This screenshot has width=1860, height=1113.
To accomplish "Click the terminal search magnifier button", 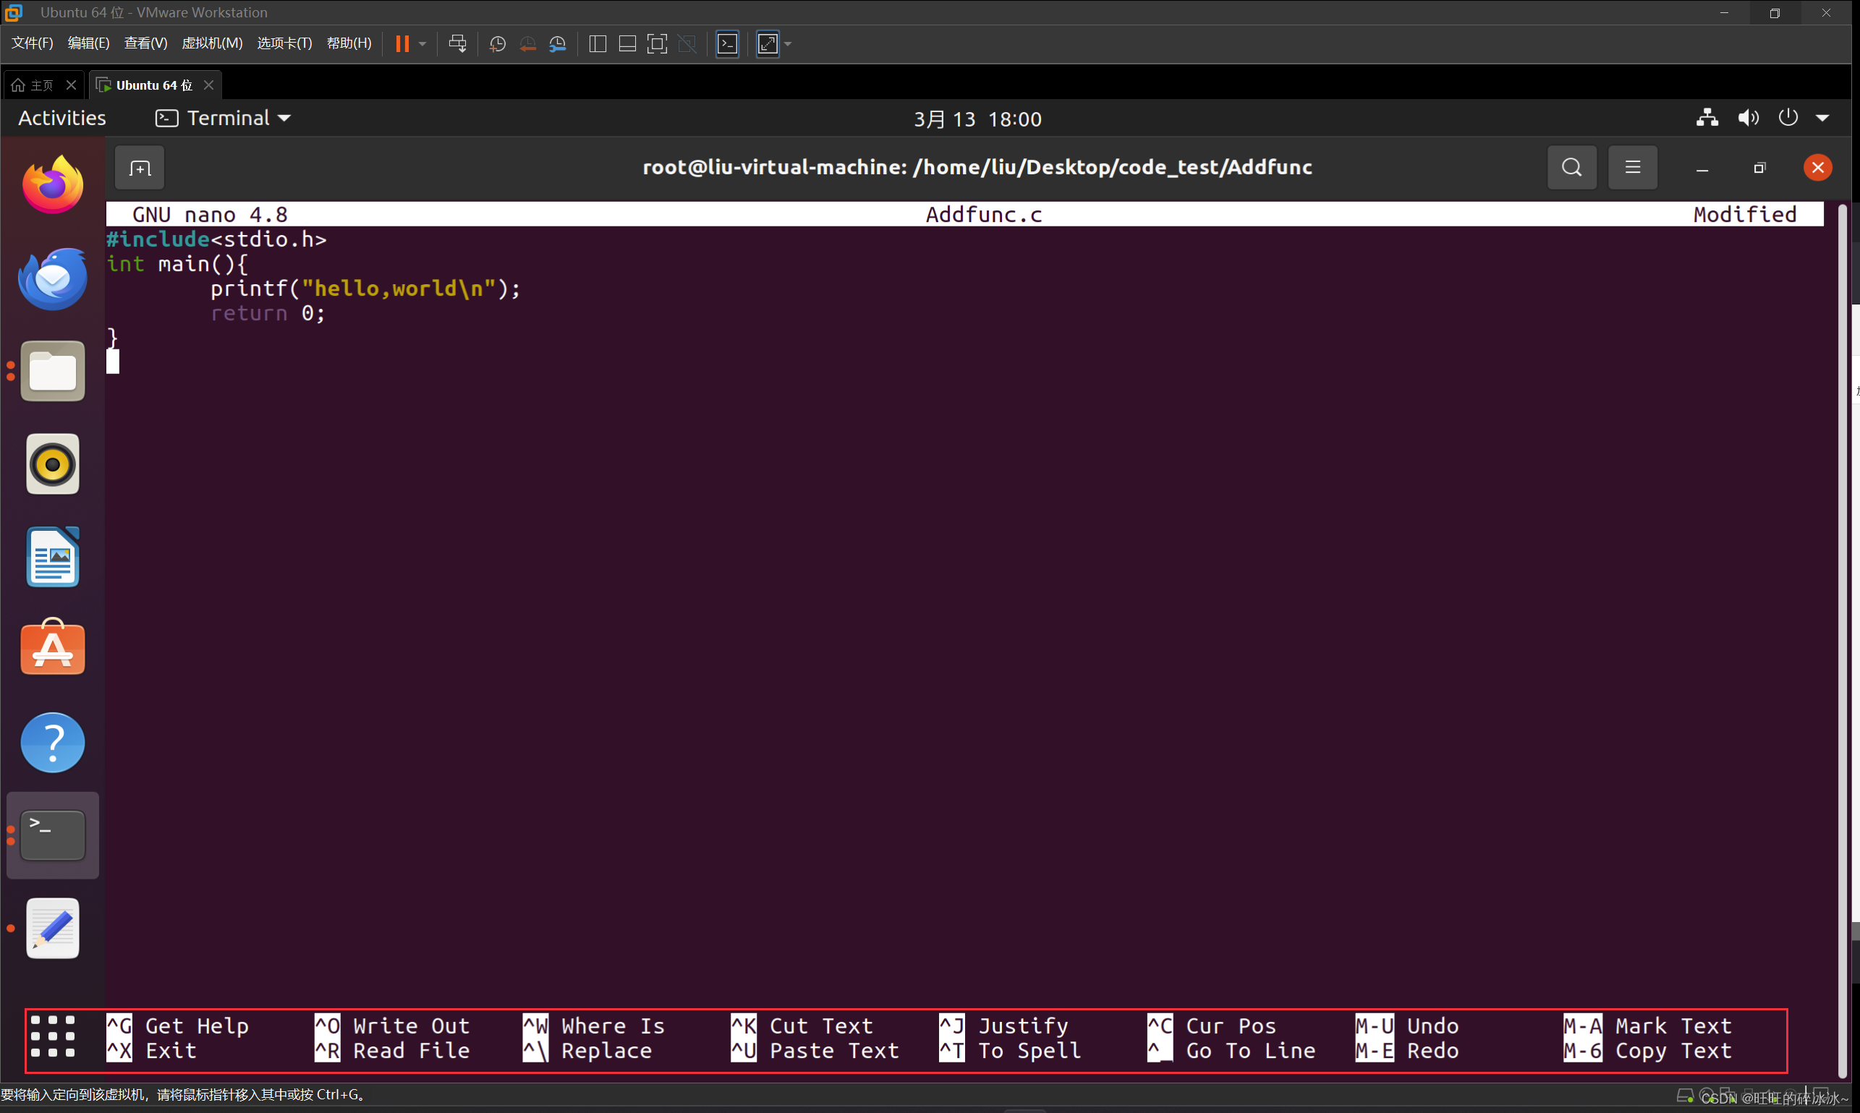I will (x=1572, y=167).
